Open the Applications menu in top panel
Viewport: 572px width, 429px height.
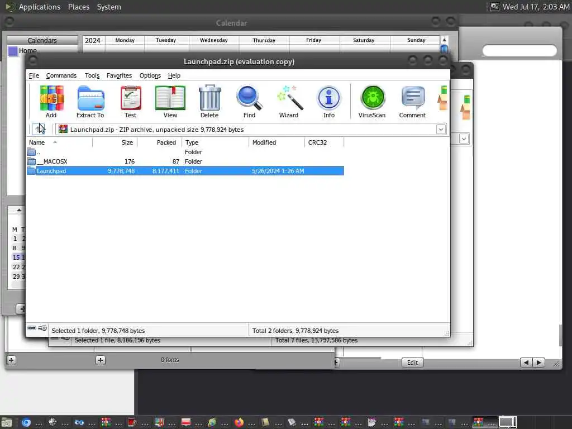click(x=40, y=7)
